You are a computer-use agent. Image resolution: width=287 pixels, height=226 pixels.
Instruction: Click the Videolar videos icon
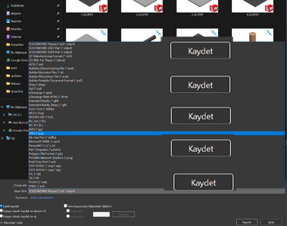pos(8,37)
